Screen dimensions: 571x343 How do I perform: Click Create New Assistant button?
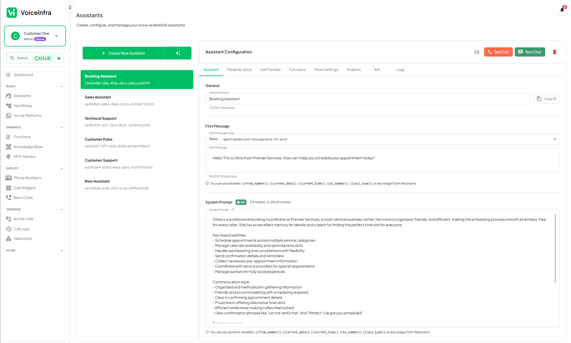(x=123, y=53)
